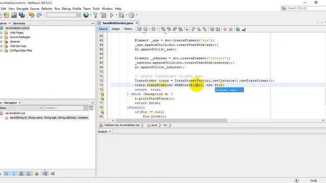This screenshot has height=183, width=326.
Task: Click the Navigator Javadoc window icon
Action: pos(91,108)
